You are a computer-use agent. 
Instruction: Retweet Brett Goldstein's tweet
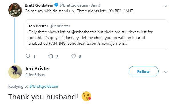(x=51, y=56)
